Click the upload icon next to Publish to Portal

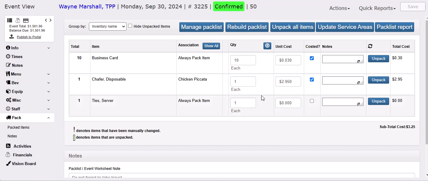point(12,36)
